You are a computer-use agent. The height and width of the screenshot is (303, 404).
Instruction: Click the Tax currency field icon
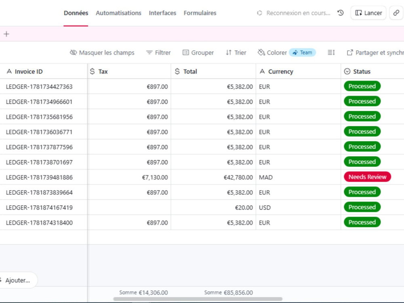point(93,72)
